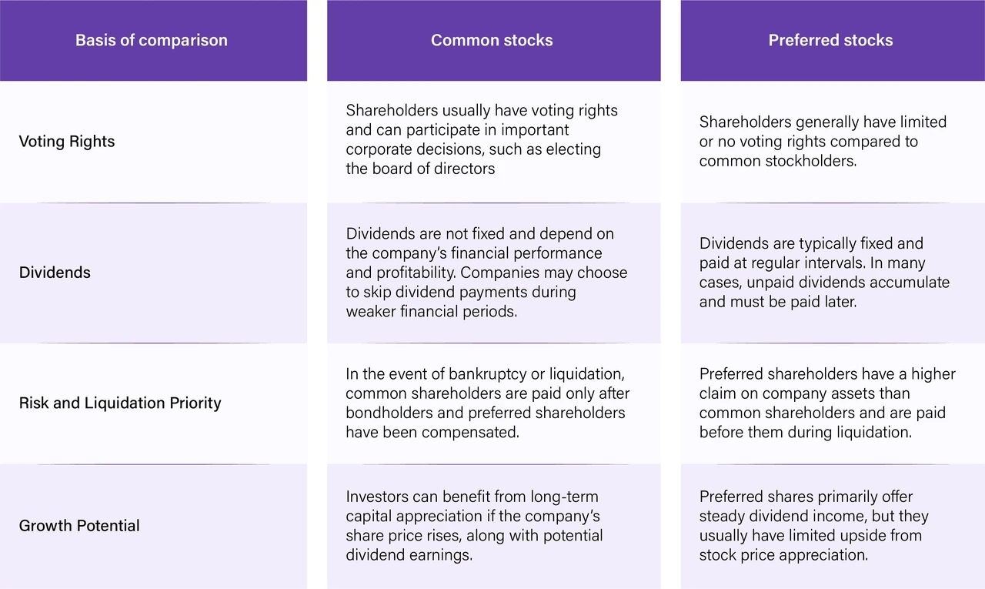
Task: Click the 'Basis of comparison' header cell
Action: click(x=152, y=40)
